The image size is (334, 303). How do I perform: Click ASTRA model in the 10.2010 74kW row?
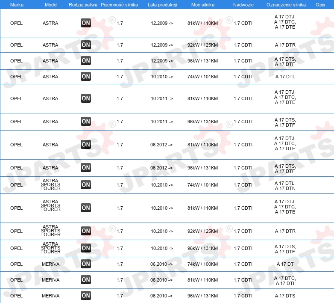pyautogui.click(x=50, y=77)
